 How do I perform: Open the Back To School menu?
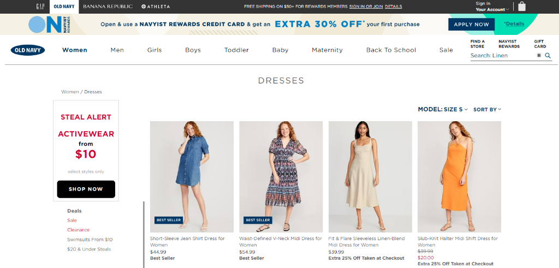click(391, 50)
